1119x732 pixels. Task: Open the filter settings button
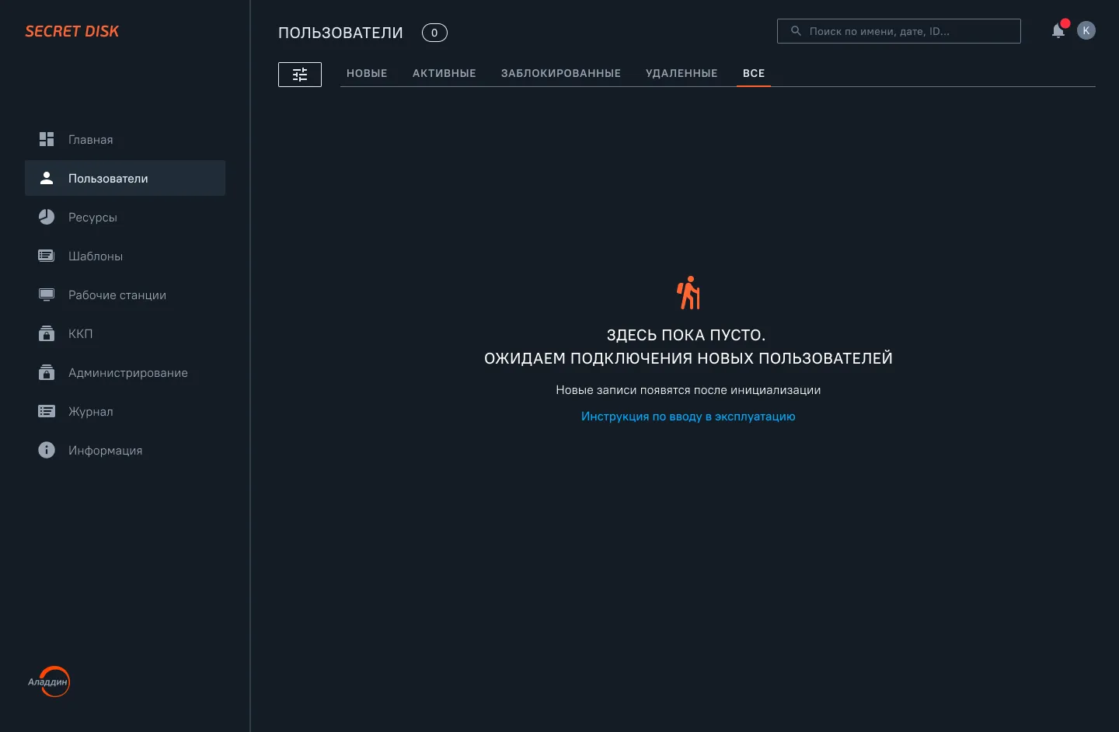(300, 75)
